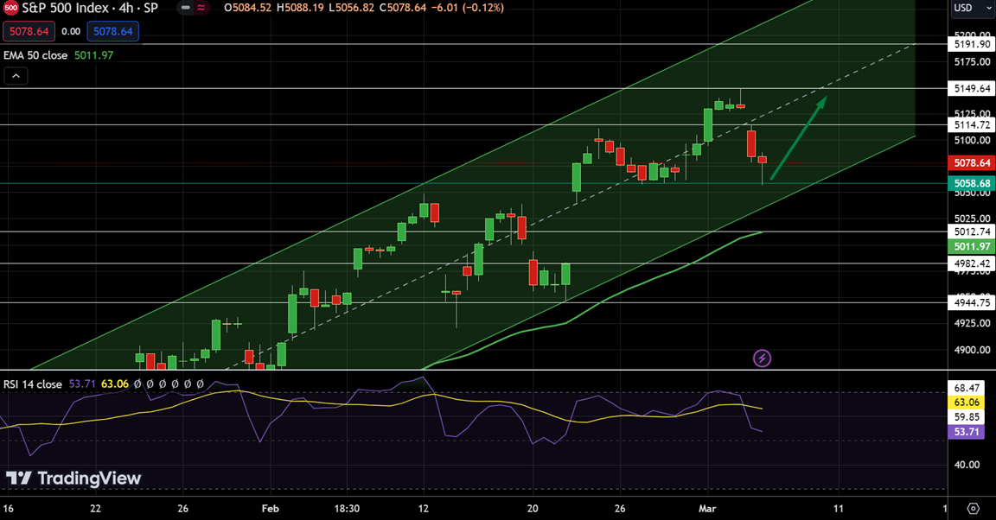Open chart settings gear on time axis
The image size is (996, 520).
click(974, 508)
